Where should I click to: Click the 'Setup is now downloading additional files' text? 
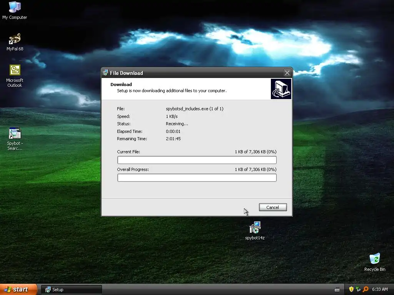coord(172,91)
